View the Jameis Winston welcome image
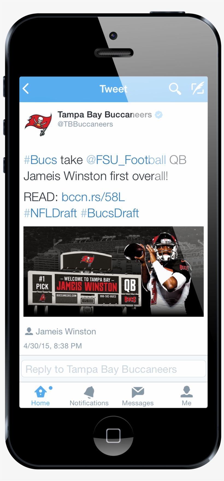Image resolution: width=224 pixels, height=481 pixels. click(x=113, y=271)
